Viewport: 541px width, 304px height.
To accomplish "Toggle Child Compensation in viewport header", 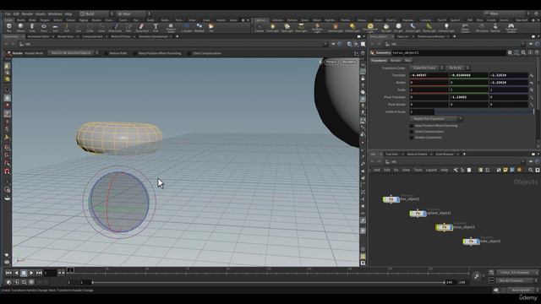I will point(189,53).
